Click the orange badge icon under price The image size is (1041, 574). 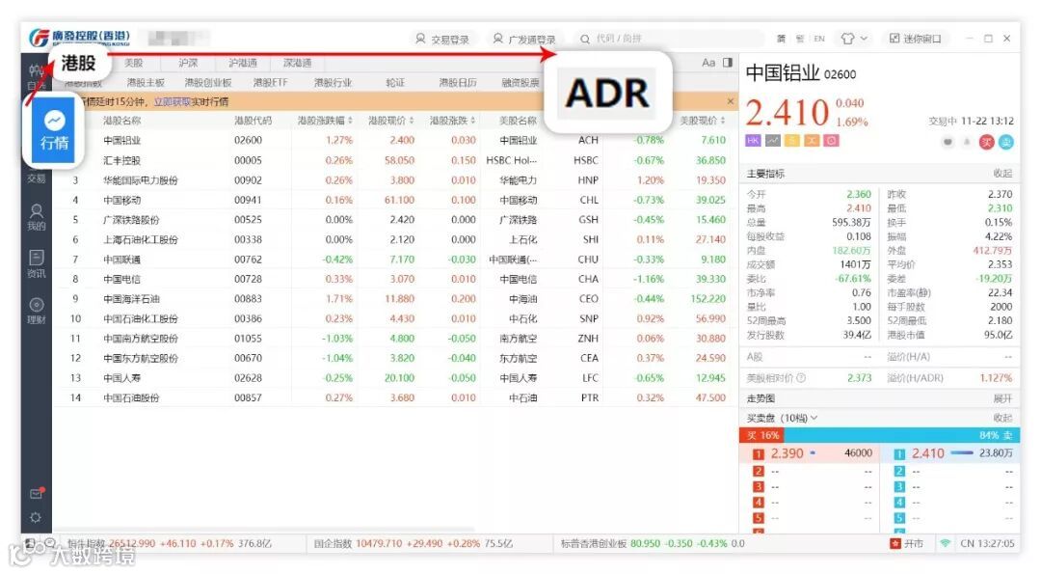pos(812,141)
